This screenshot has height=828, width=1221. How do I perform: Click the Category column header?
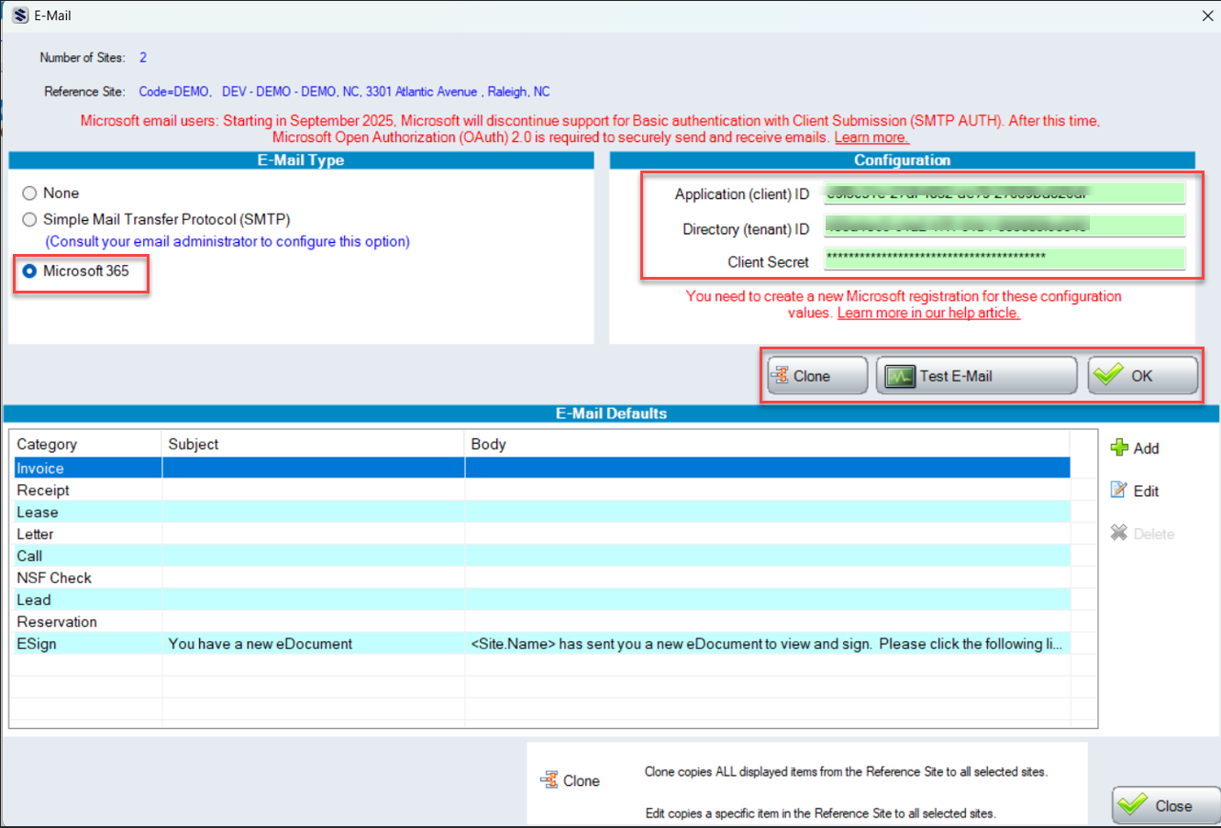tap(87, 444)
